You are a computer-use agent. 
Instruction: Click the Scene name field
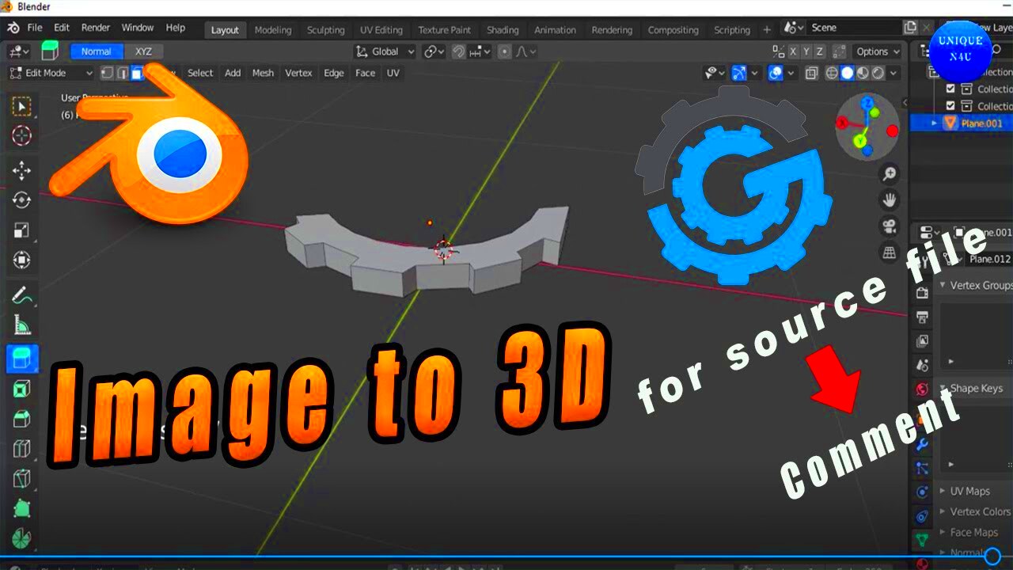(x=856, y=28)
